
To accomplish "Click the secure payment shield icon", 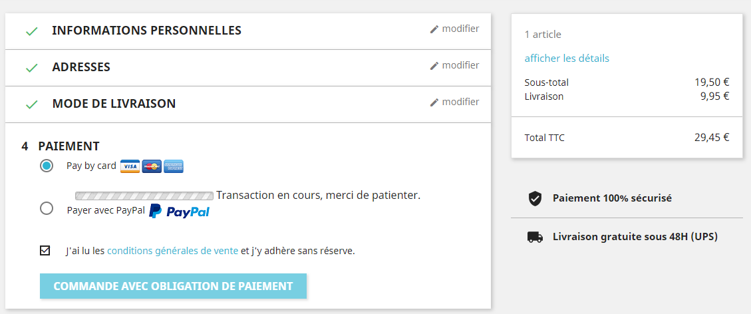I will (x=535, y=199).
